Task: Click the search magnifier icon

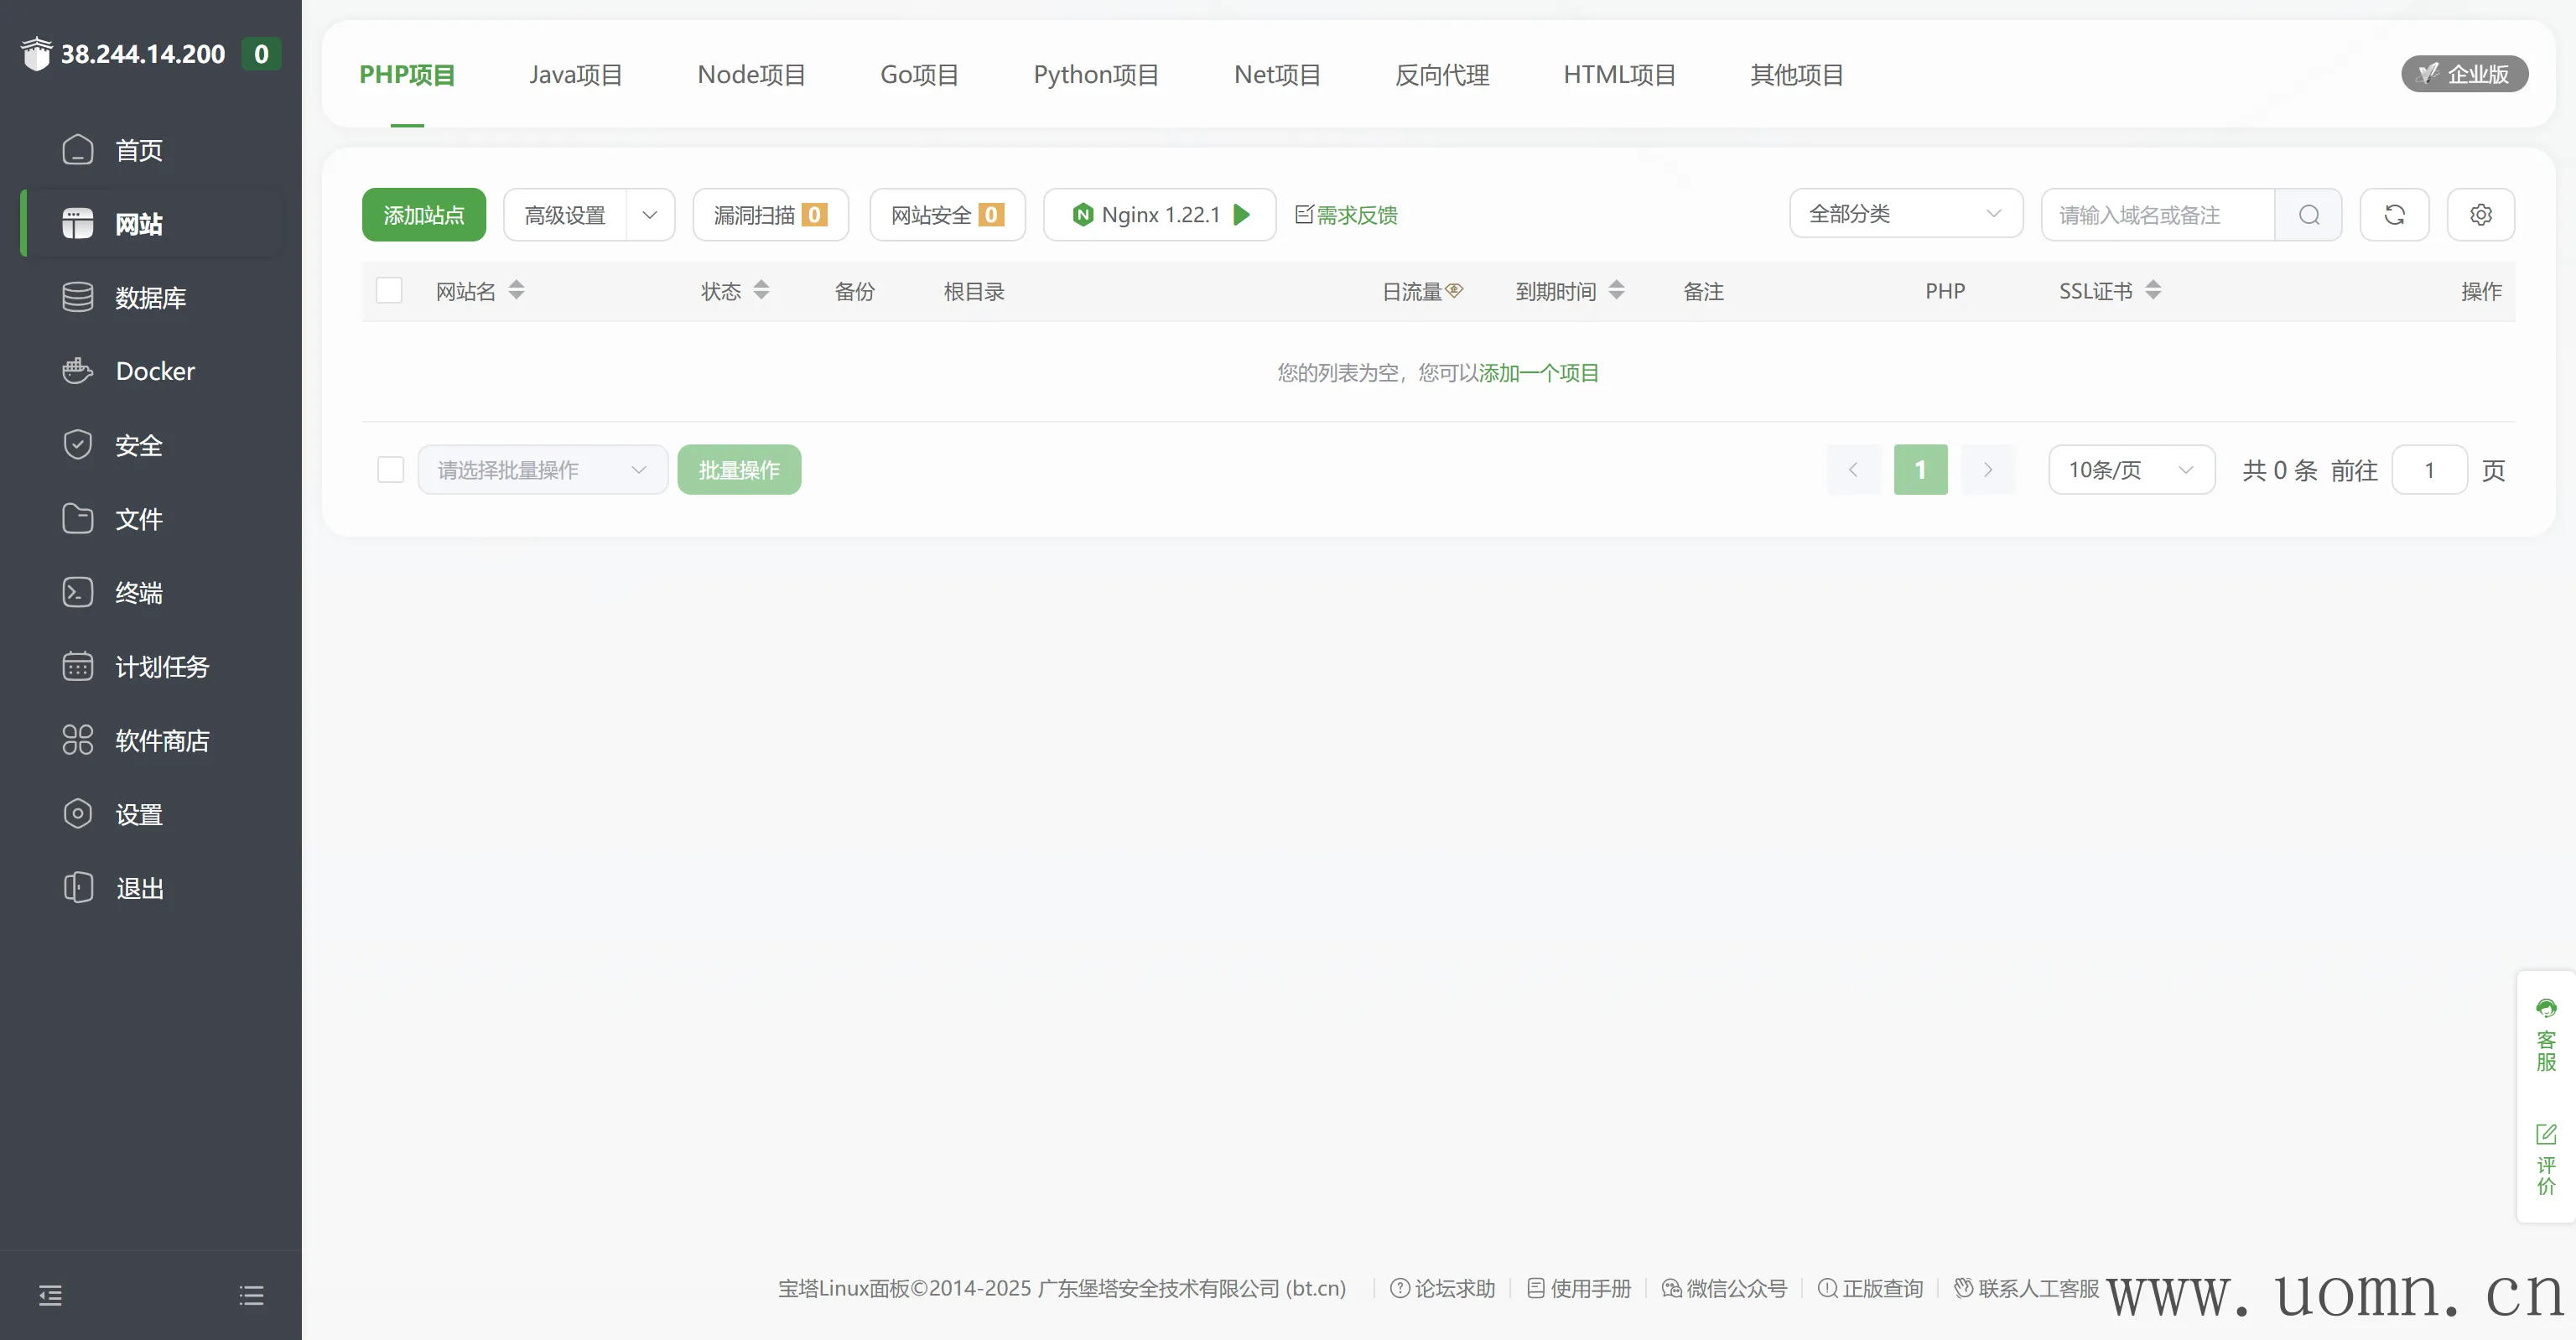Action: [2308, 215]
